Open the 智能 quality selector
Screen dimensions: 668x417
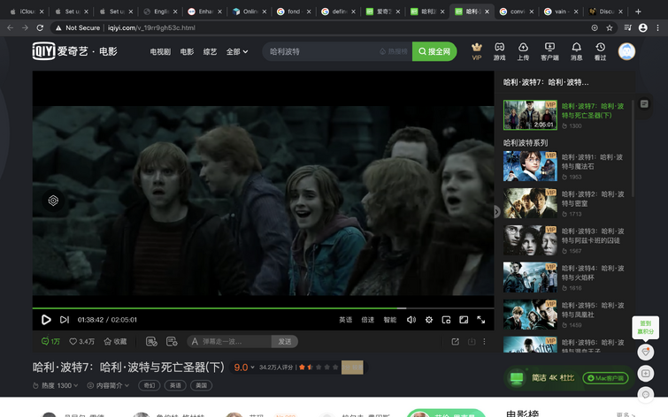390,320
